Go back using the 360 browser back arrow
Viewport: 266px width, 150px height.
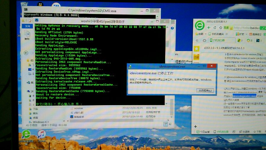click(209, 28)
